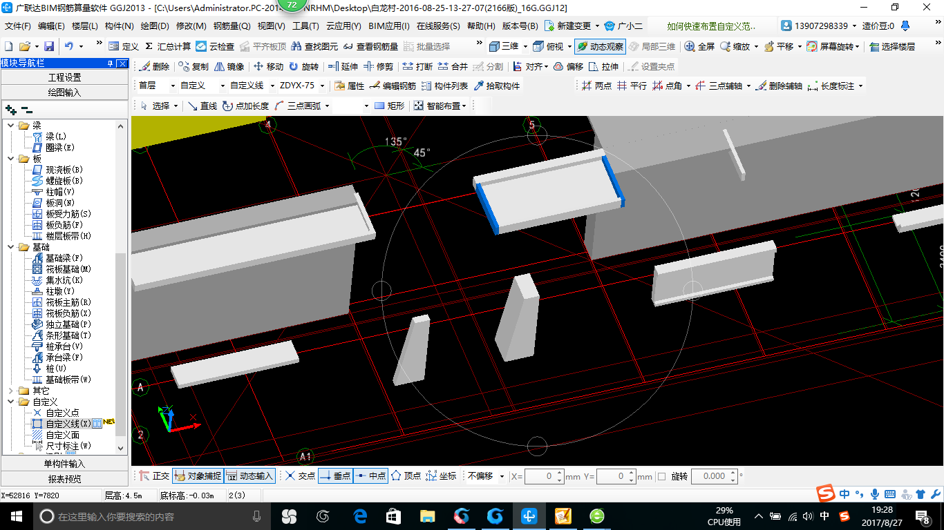
Task: Click the 打断 (break) tool
Action: click(x=417, y=67)
